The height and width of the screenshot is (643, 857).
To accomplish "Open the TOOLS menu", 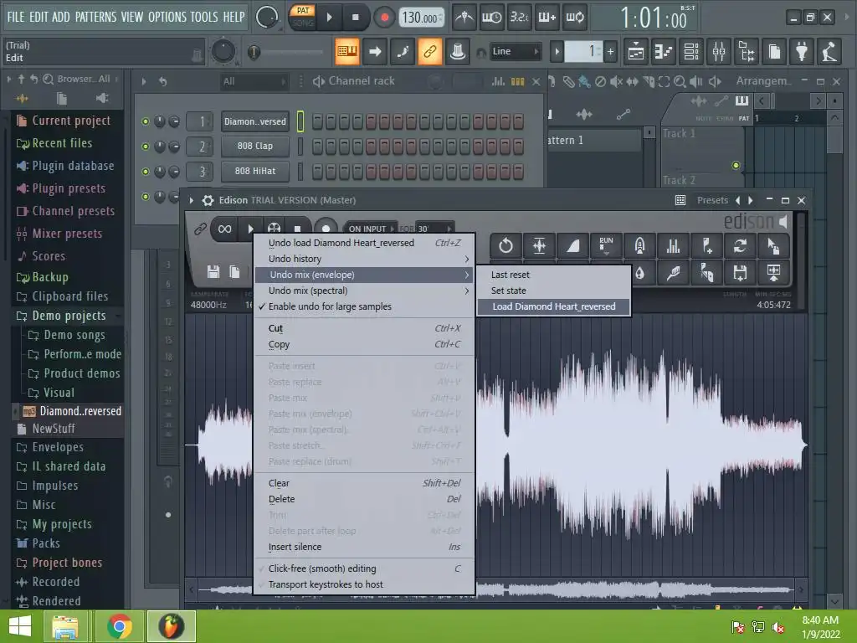I will (x=204, y=17).
